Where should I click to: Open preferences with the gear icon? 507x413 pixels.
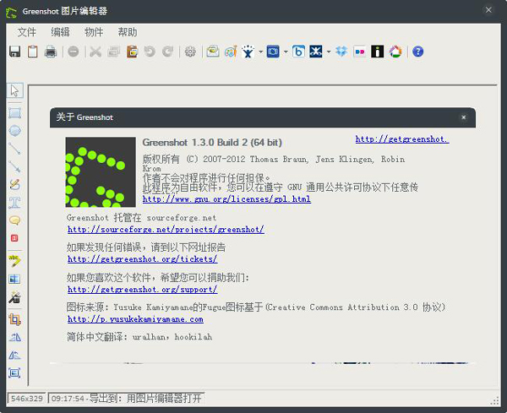tap(190, 52)
